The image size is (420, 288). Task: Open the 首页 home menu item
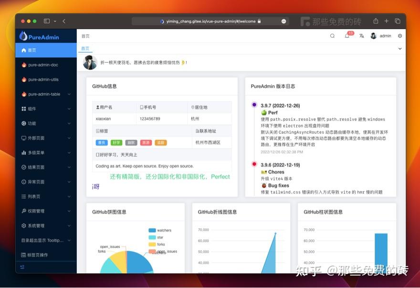coord(46,50)
